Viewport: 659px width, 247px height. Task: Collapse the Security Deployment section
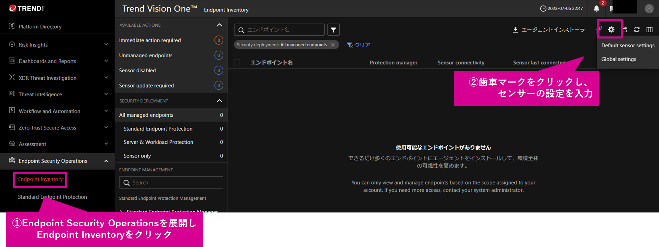[x=219, y=101]
